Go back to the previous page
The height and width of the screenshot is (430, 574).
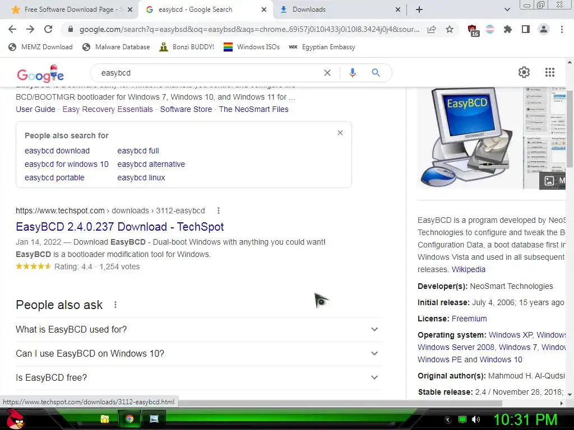(12, 29)
